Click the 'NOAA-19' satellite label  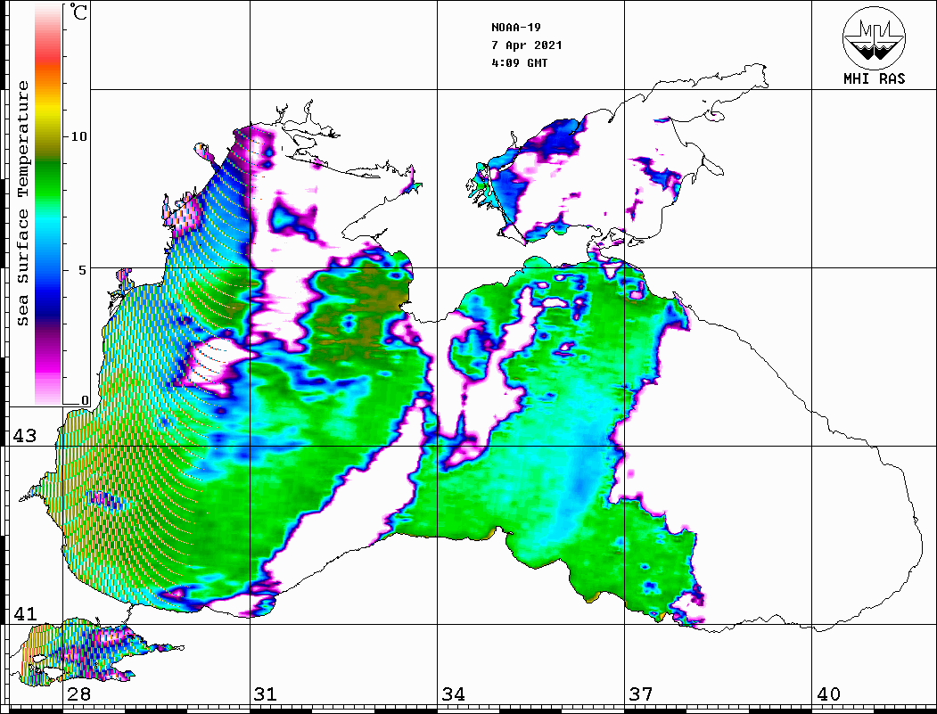point(516,28)
